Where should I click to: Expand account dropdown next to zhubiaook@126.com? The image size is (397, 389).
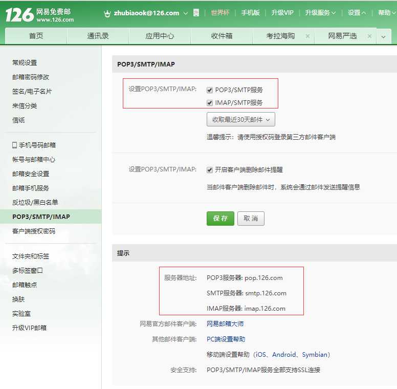(186, 13)
